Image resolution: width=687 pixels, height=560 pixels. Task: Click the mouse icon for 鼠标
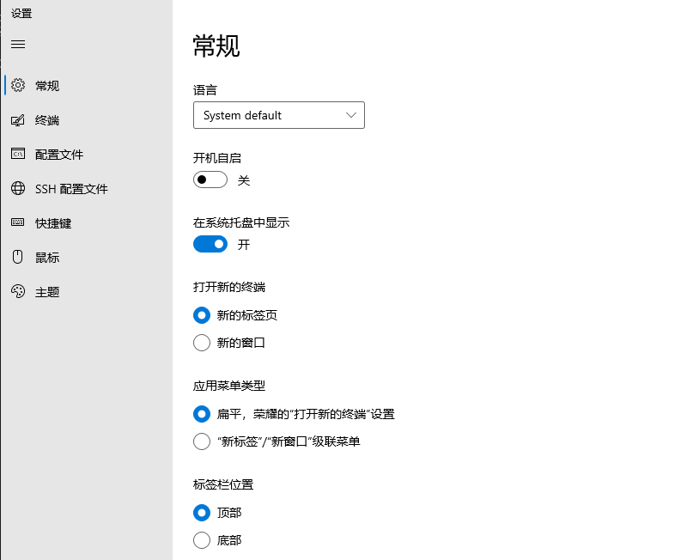18,258
